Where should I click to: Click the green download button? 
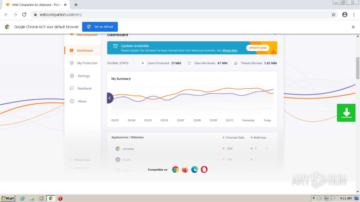(346, 113)
